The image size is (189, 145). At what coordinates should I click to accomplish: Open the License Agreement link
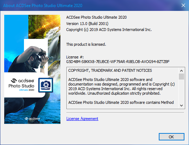[x=82, y=119]
